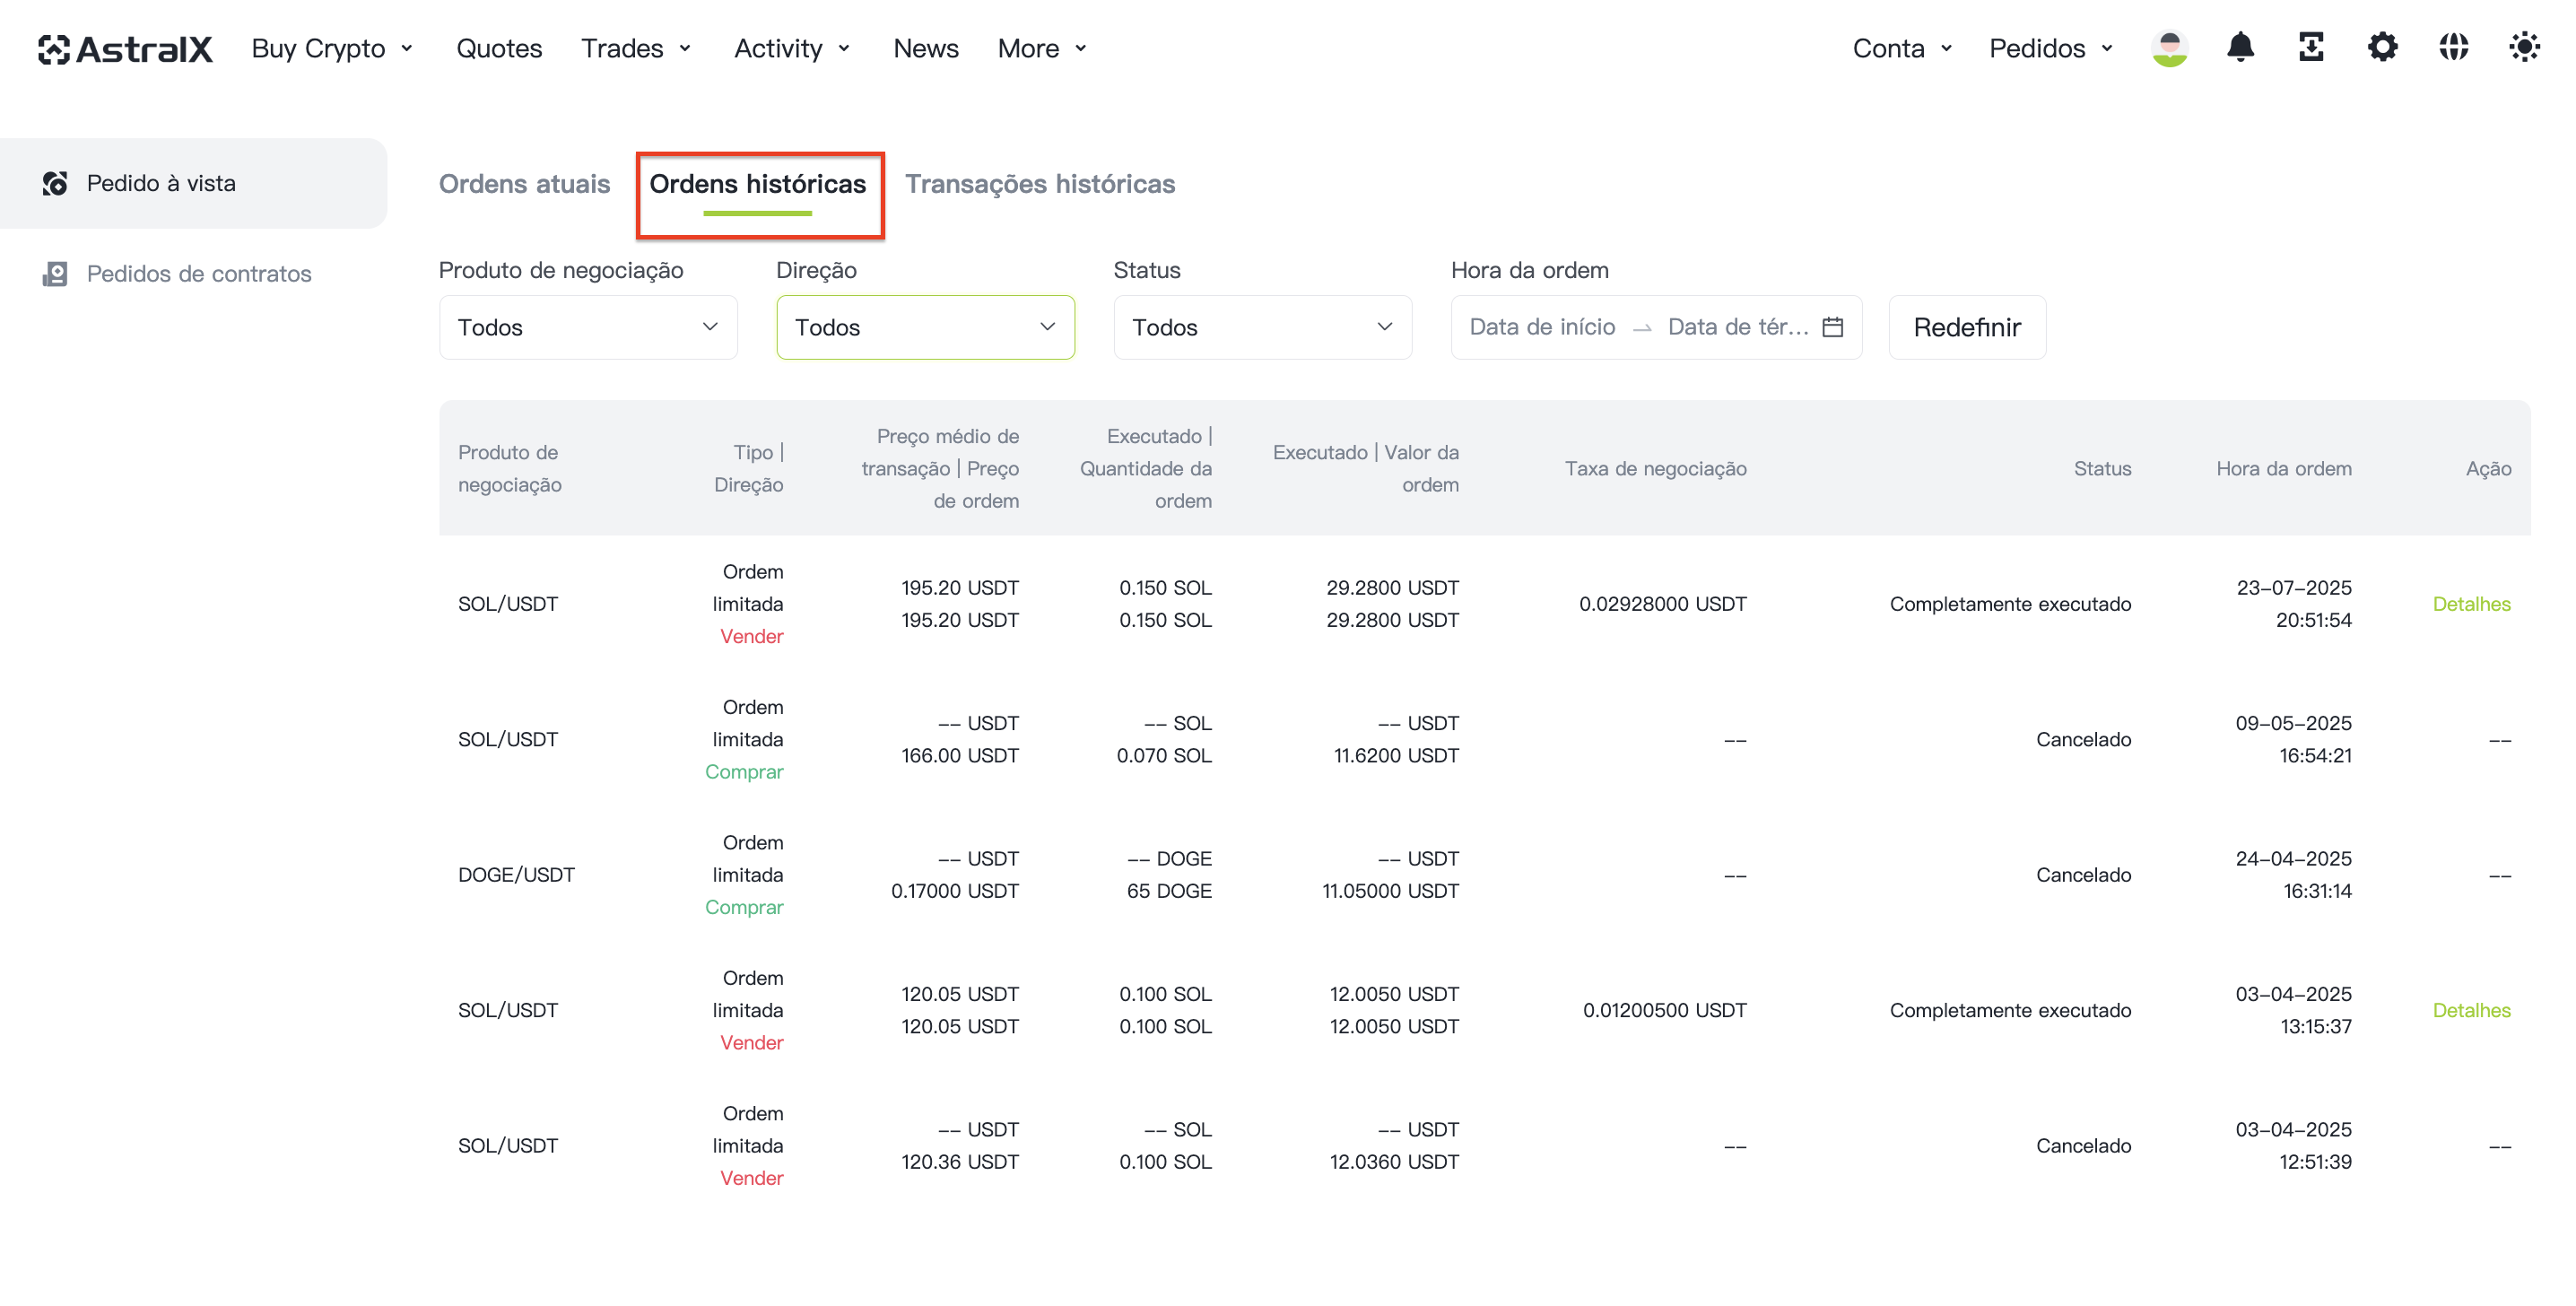Viewport: 2576px width, 1306px height.
Task: Switch to Transações históricas tab
Action: coord(1039,184)
